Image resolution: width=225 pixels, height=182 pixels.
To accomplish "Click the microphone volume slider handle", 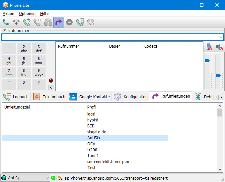I will [207, 61].
